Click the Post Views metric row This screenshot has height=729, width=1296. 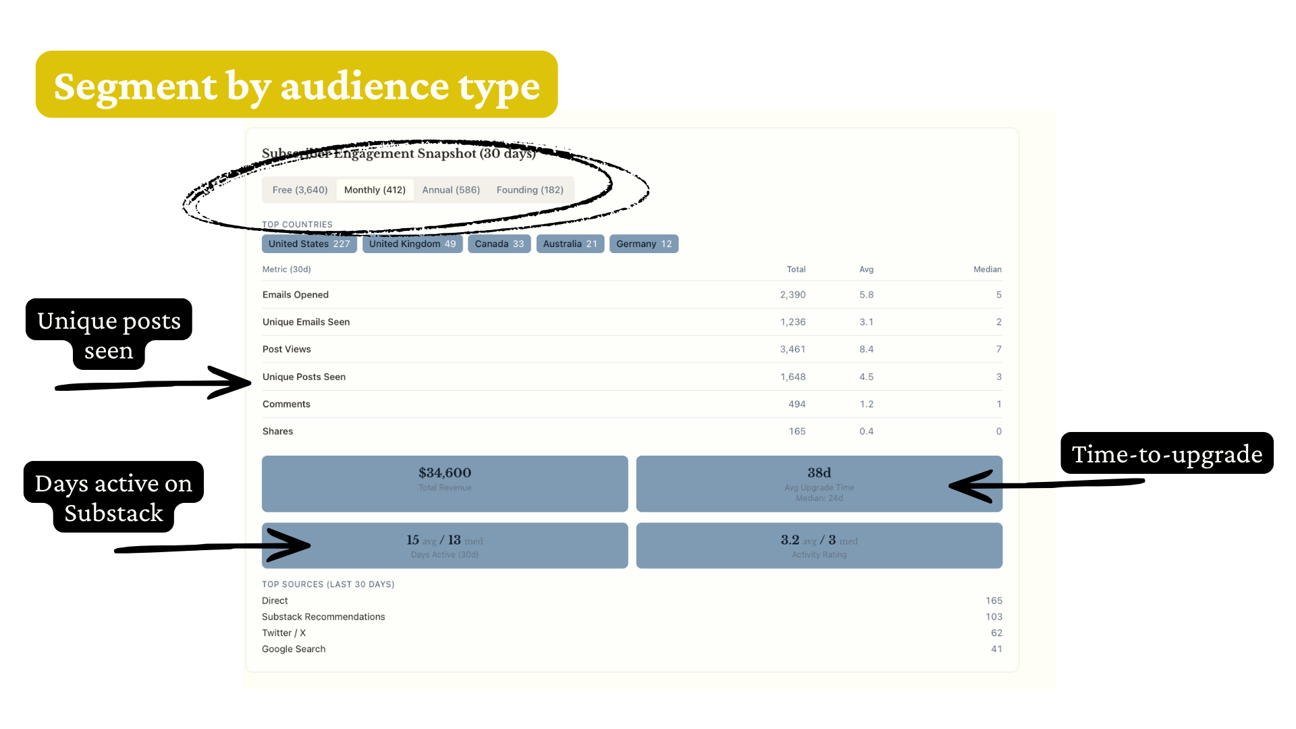click(x=287, y=349)
